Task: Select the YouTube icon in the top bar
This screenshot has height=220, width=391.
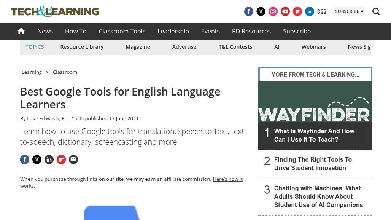Action: point(285,11)
